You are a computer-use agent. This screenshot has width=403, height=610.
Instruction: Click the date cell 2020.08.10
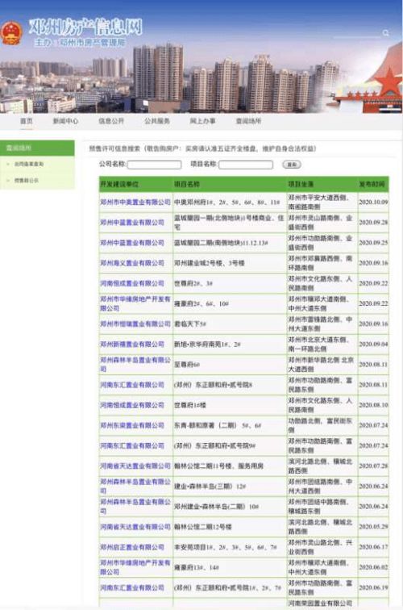point(373,405)
